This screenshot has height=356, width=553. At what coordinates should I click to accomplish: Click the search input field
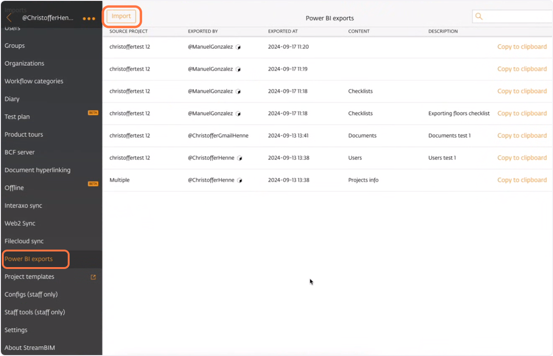[512, 17]
